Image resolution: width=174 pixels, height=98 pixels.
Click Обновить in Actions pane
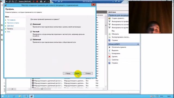pos(115,34)
